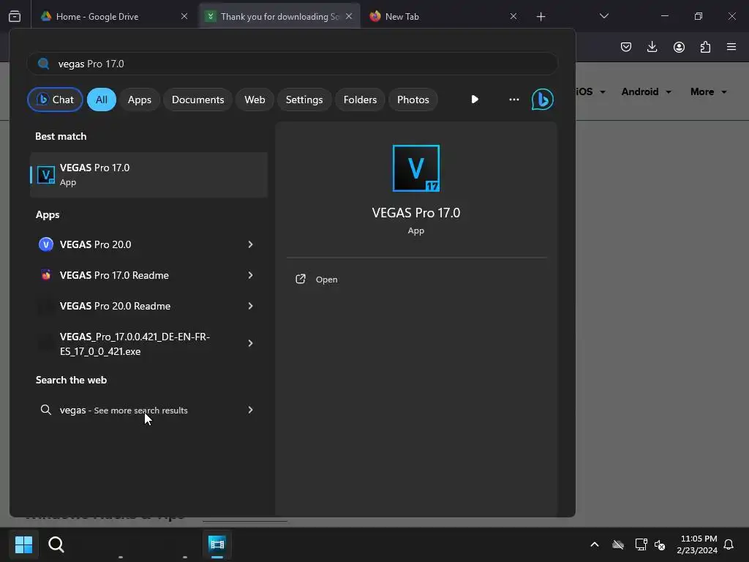Switch to Thank you for downloading tab
The height and width of the screenshot is (562, 749).
(x=279, y=16)
